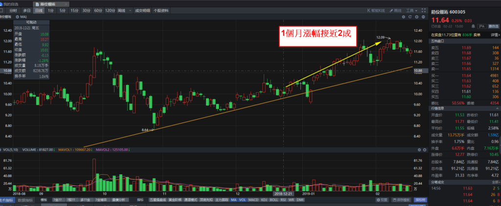The image size is (501, 206).
Task: Zoom in chart with plus icon
Action: [417, 17]
